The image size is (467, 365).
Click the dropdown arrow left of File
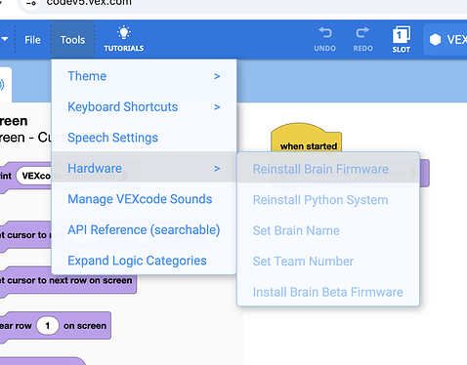coord(4,39)
